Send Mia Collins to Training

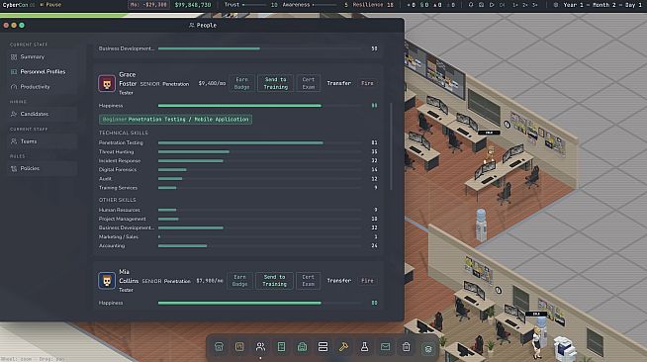(x=274, y=281)
